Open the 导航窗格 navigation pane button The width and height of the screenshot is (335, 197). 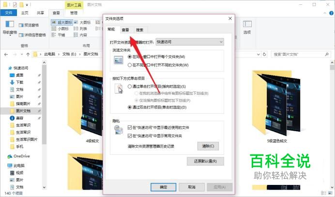point(10,28)
